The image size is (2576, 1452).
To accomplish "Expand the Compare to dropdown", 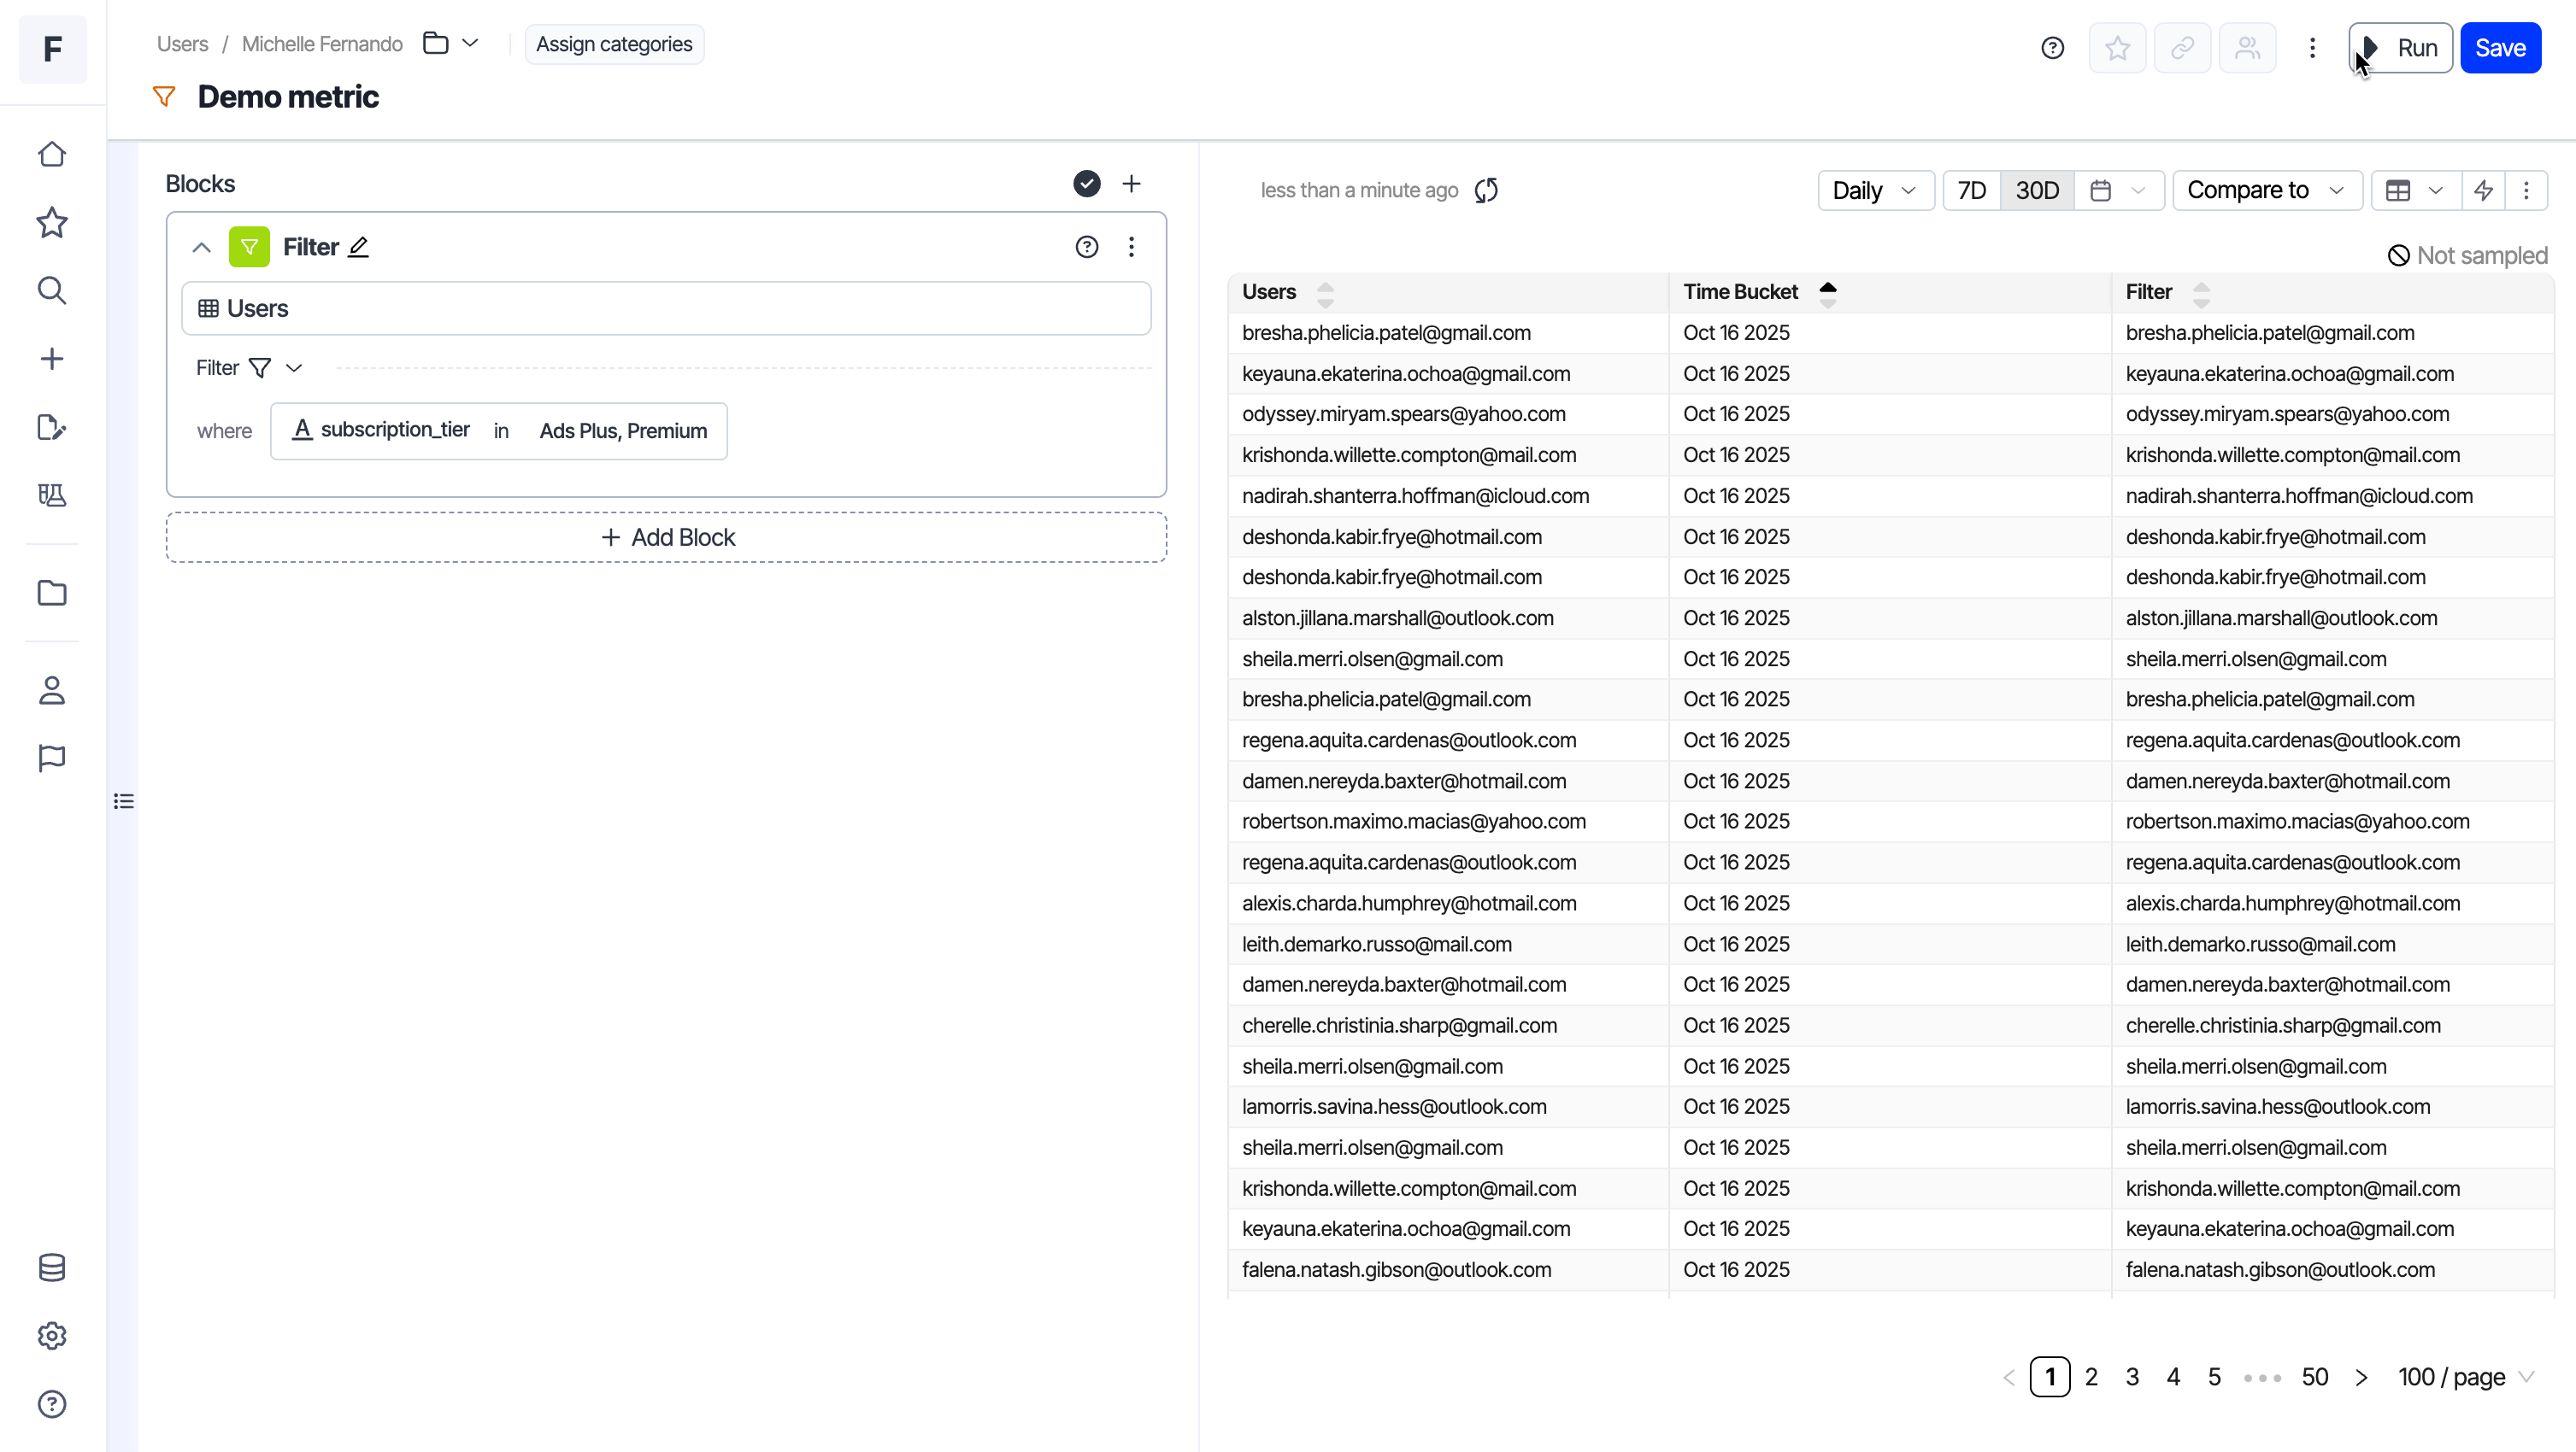I will coord(2266,190).
